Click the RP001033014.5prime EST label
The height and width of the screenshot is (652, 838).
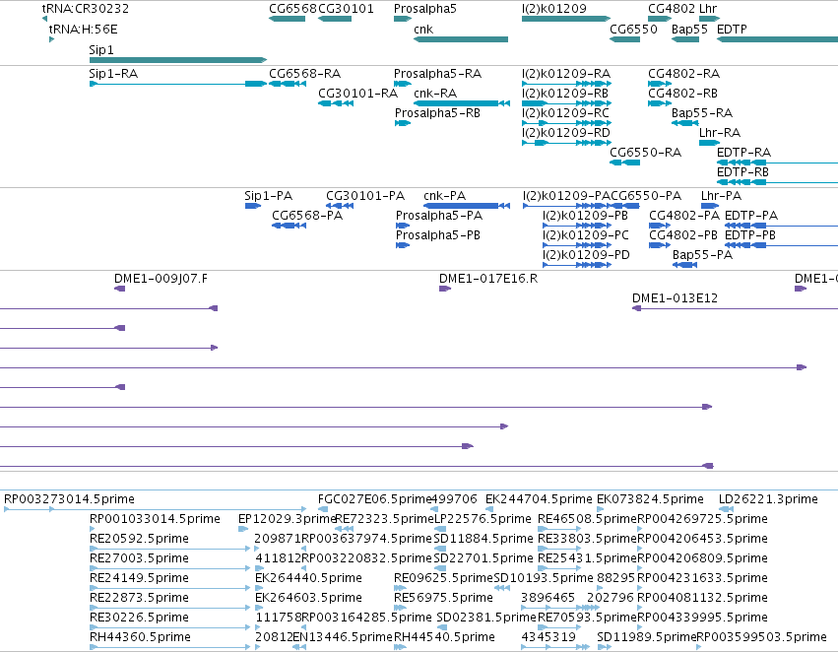pos(155,519)
